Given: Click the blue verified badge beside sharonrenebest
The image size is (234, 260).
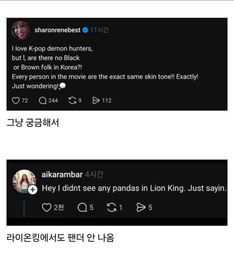Looking at the screenshot, I should point(85,30).
